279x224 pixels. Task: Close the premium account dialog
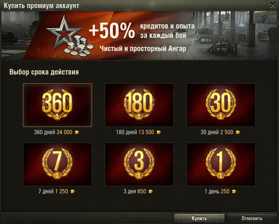coord(273,5)
